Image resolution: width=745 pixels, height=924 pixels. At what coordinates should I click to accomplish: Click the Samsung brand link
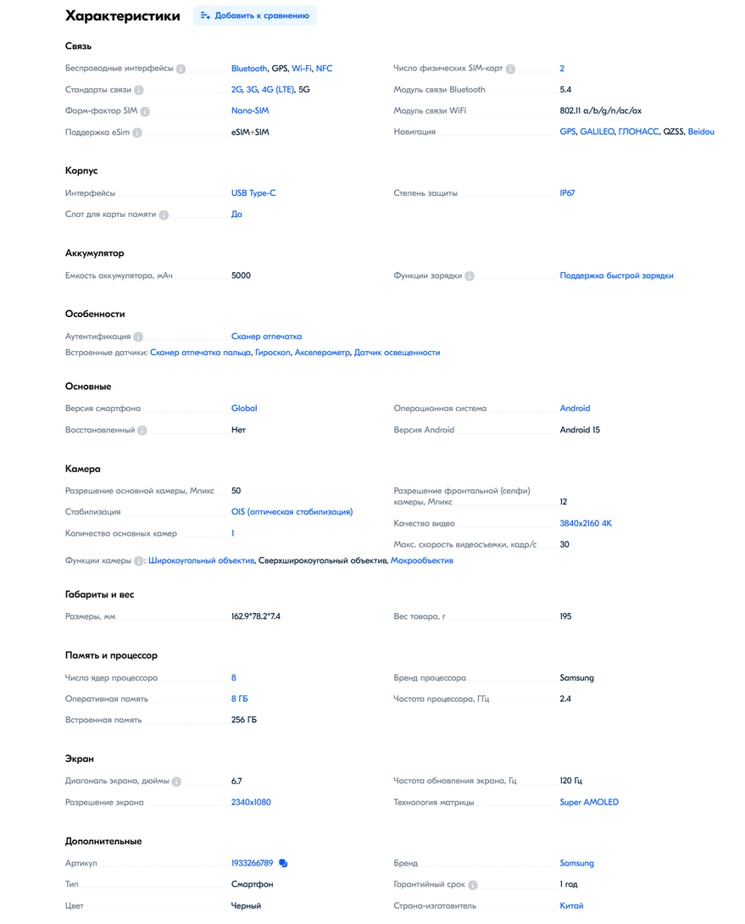click(576, 863)
